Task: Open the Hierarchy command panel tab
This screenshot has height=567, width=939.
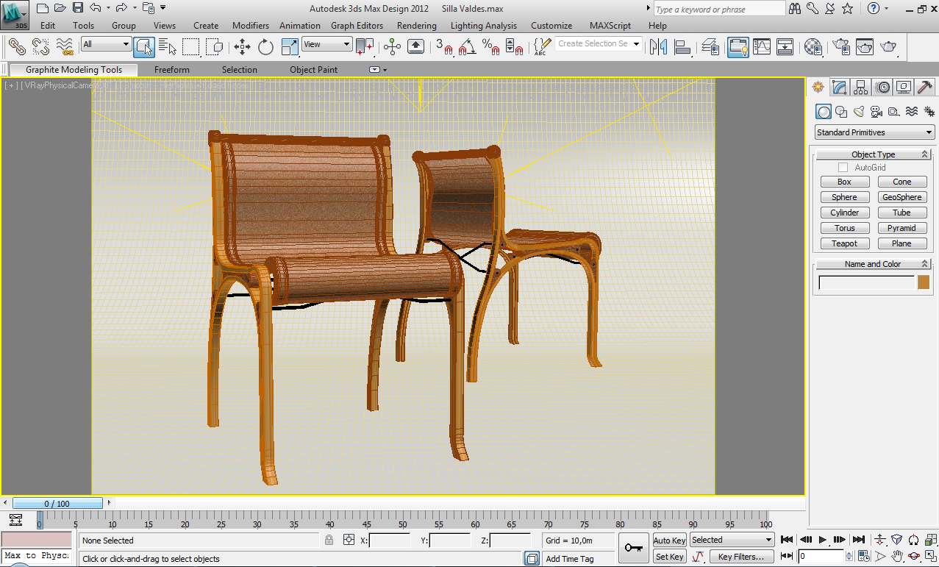Action: (861, 88)
